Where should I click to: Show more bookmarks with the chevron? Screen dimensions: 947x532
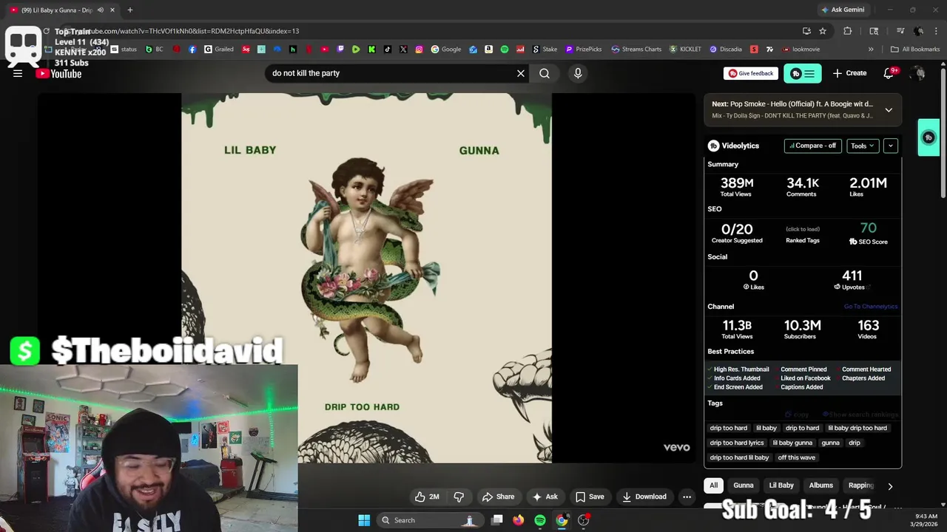[x=871, y=50]
